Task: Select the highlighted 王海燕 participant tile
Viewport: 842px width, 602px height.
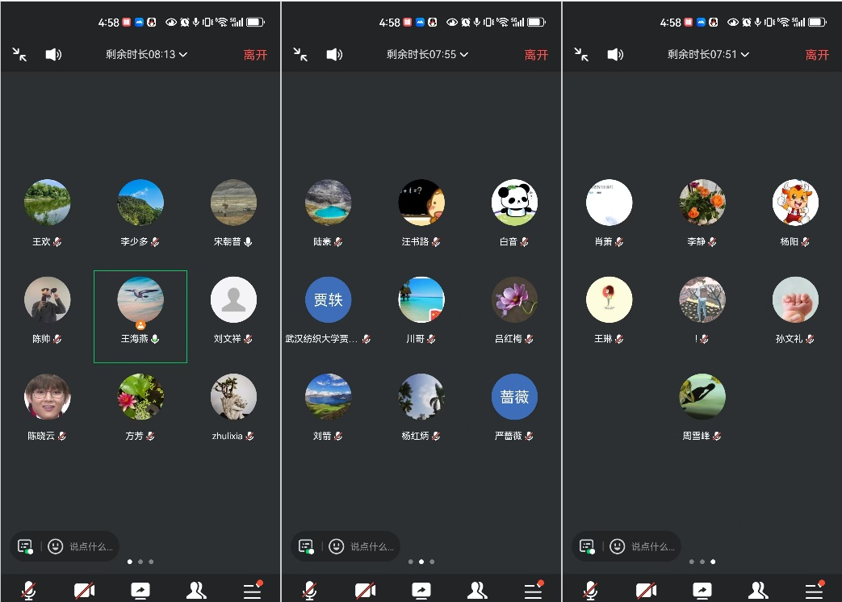Action: [x=140, y=316]
